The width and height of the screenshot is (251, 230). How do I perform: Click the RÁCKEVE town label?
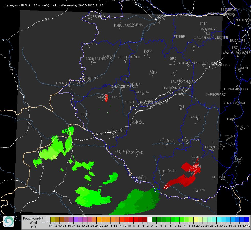pyautogui.click(x=242, y=68)
